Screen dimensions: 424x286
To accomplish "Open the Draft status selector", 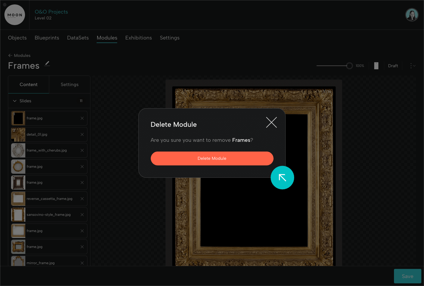I will tap(393, 66).
